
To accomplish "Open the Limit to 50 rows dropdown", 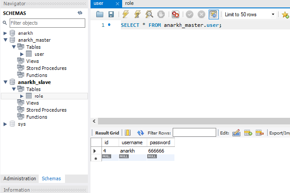I will [x=249, y=15].
